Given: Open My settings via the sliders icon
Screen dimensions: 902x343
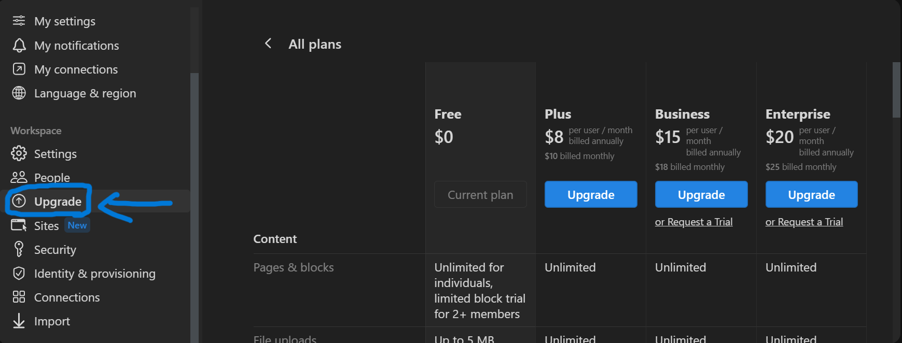Looking at the screenshot, I should (x=19, y=21).
